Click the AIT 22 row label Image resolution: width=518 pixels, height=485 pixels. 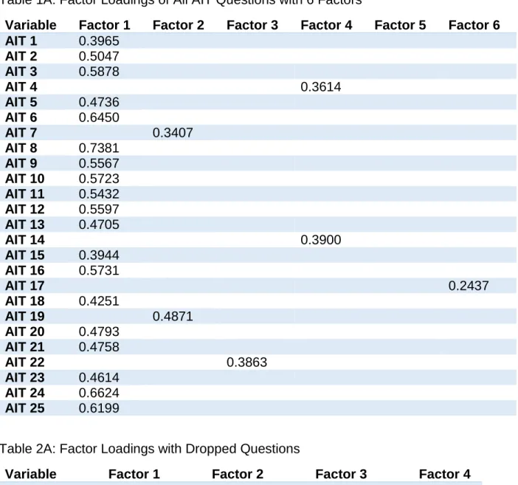(x=25, y=362)
